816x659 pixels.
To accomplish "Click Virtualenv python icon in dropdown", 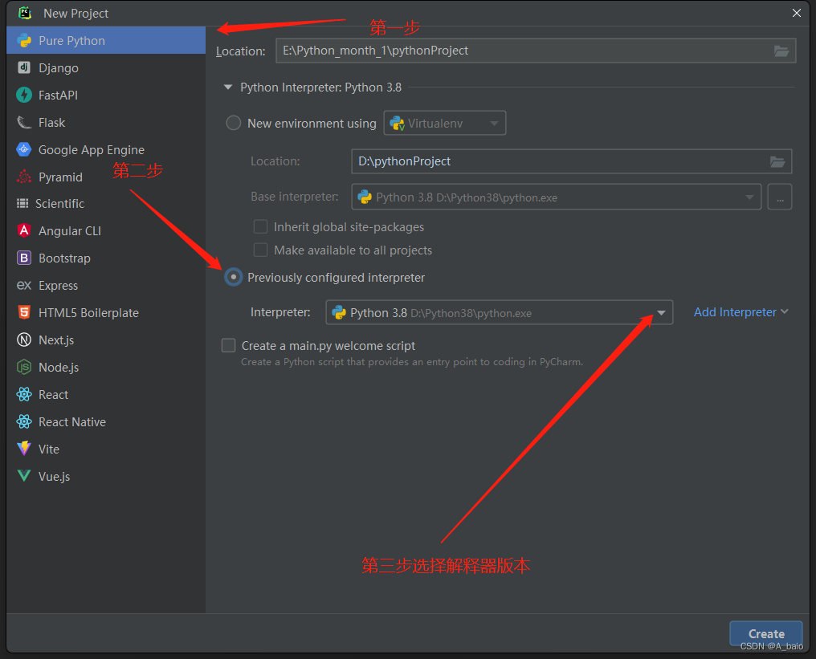I will 397,124.
